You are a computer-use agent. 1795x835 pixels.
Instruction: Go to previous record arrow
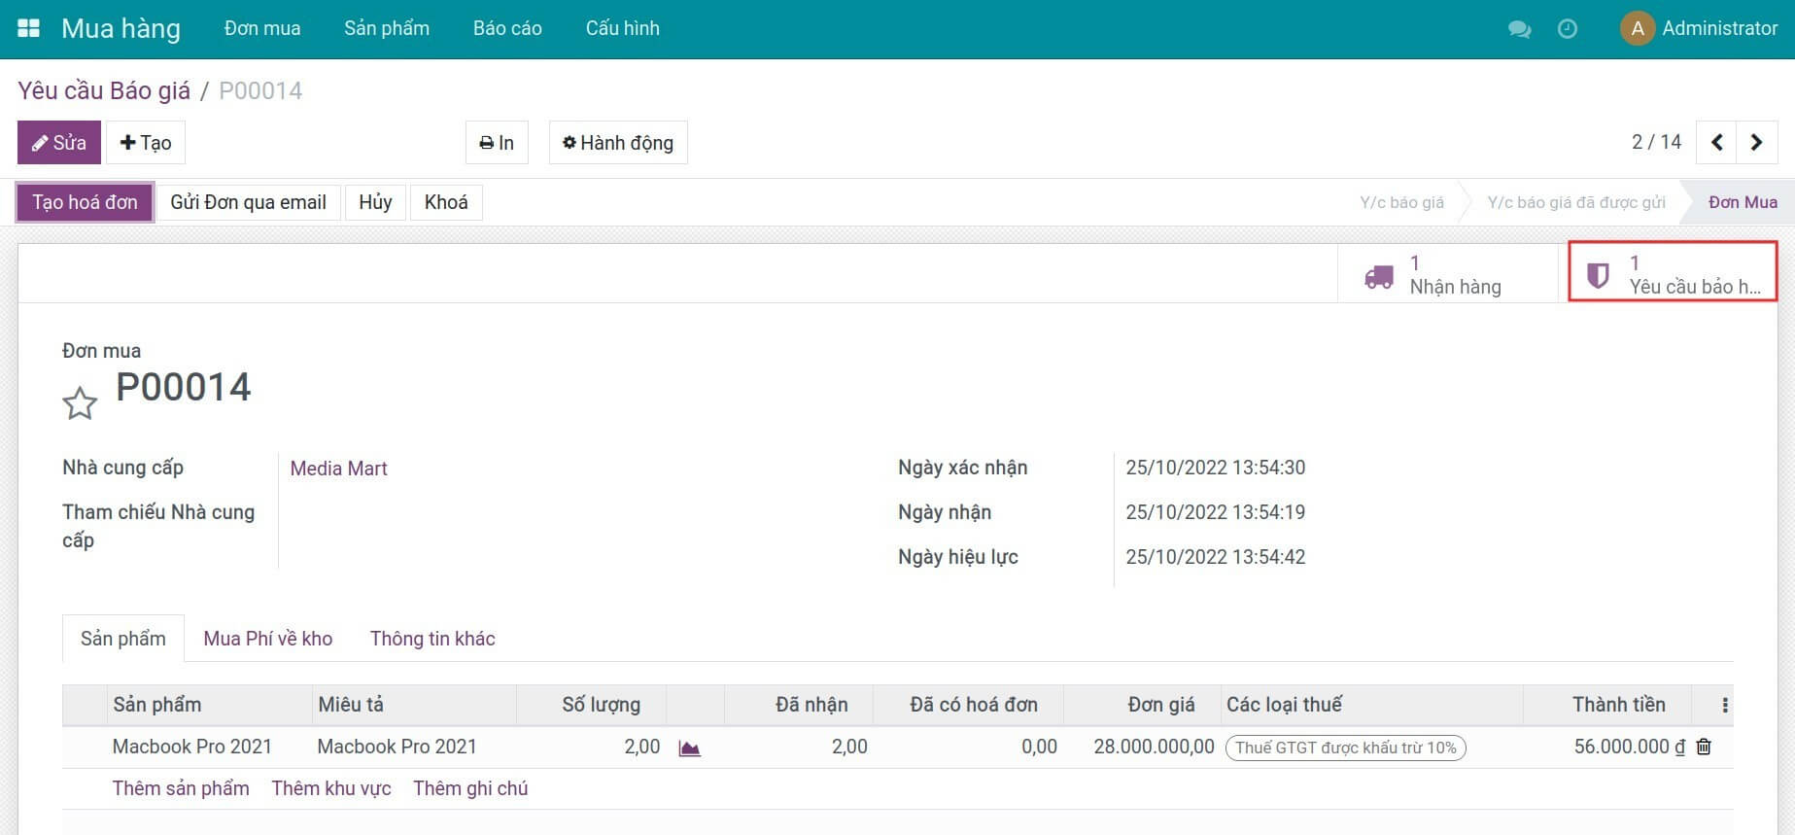point(1716,143)
